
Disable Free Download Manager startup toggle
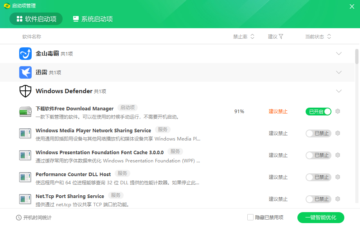[x=319, y=112]
